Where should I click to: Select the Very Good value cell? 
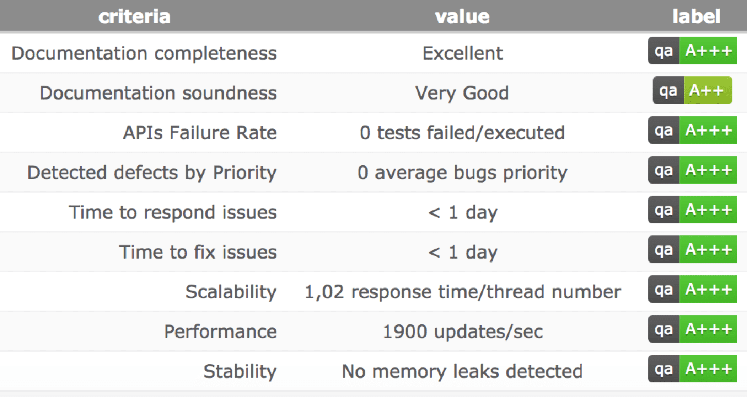click(462, 93)
